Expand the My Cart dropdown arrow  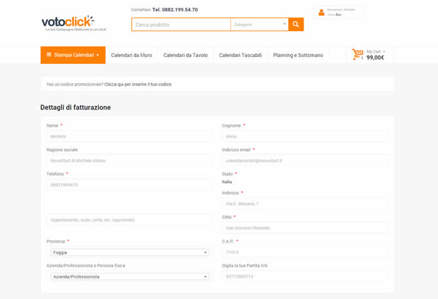[384, 52]
